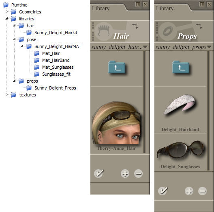Toggle docking of the Props Library panel
Viewport: 214px width, 212px height.
(202, 4)
